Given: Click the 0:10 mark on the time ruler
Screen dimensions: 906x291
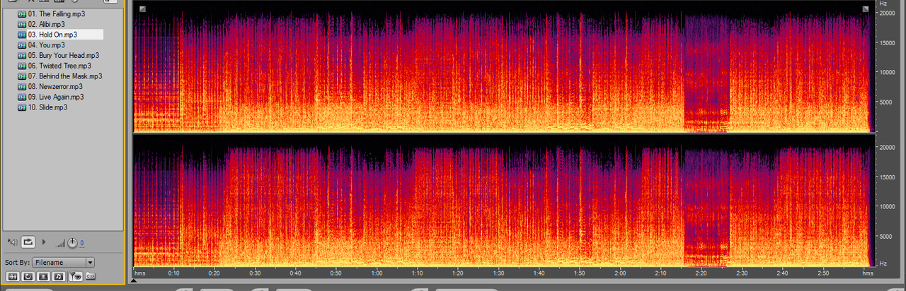Looking at the screenshot, I should click(x=173, y=273).
